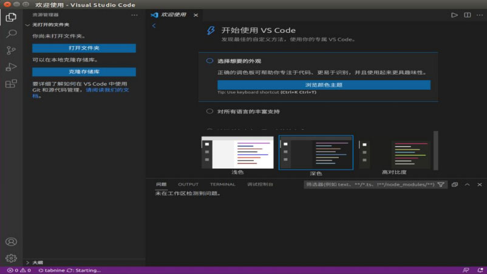Choose the 高对比度 high contrast thumbnail
Viewport: 487px width, 274px height.
pyautogui.click(x=395, y=154)
